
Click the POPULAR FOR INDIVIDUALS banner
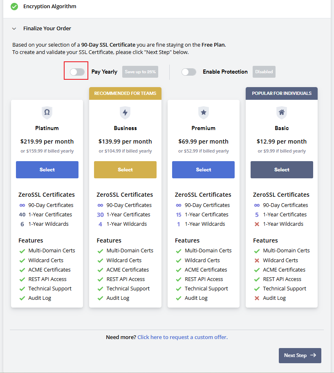click(282, 93)
